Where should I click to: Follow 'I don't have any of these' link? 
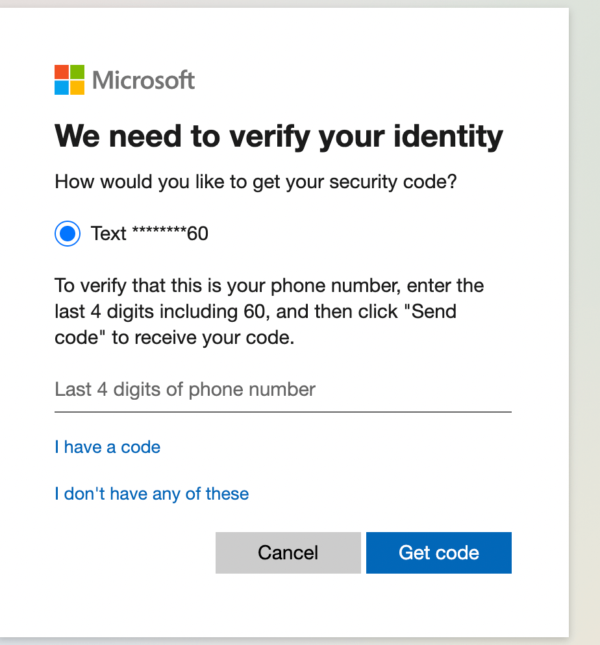coord(152,494)
